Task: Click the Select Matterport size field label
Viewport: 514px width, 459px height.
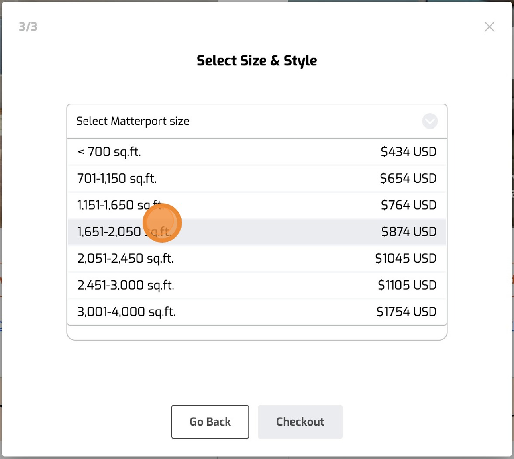Action: [133, 121]
